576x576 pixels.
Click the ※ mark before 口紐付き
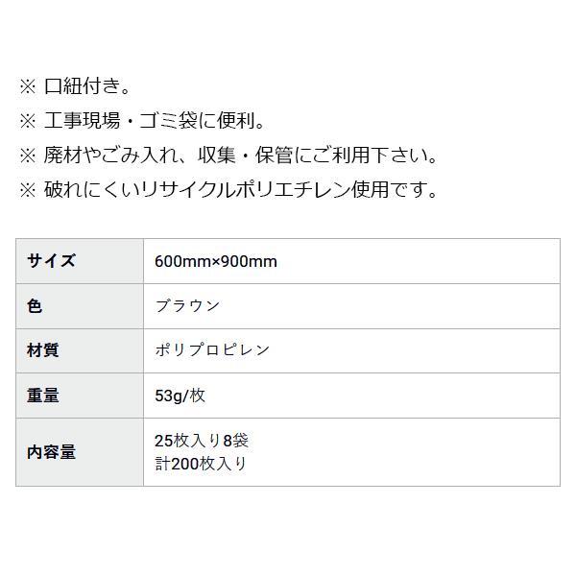(28, 87)
